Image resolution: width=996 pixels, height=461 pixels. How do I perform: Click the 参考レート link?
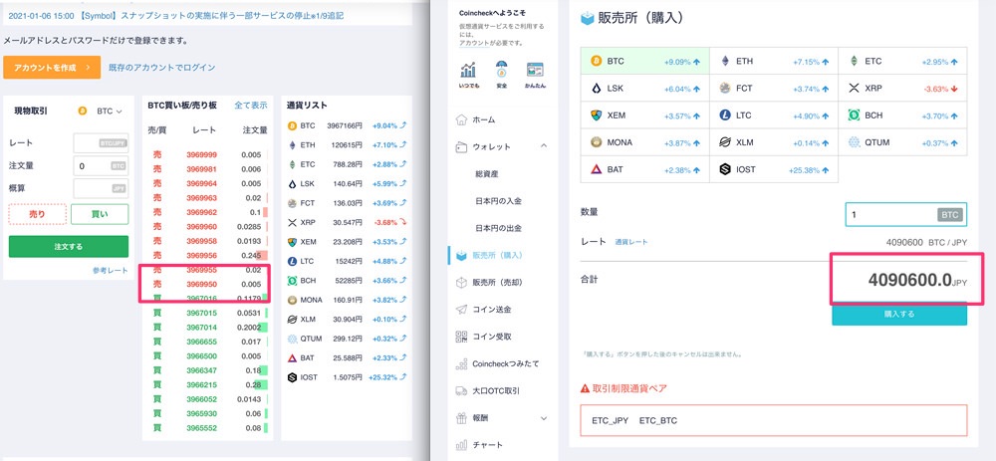pos(111,270)
